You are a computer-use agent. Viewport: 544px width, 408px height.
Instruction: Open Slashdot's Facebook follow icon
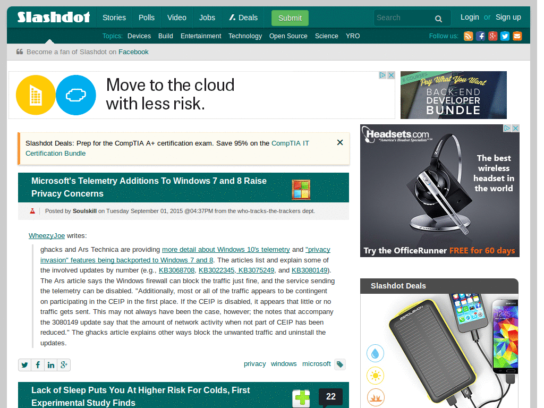(x=480, y=36)
